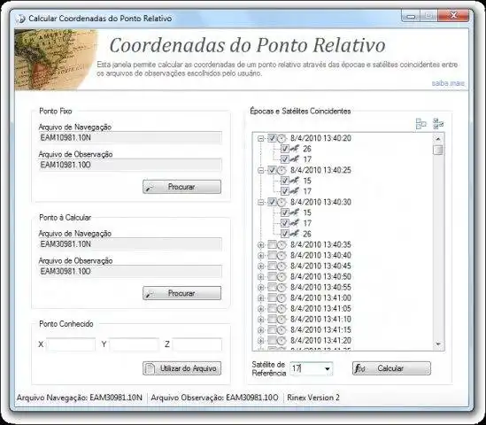Click the EAM30981.10N navigation file field
The height and width of the screenshot is (425, 486).
click(x=130, y=244)
